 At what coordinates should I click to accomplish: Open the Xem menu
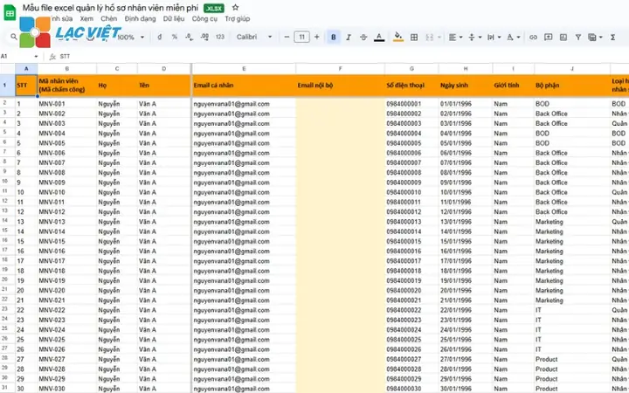tap(86, 18)
